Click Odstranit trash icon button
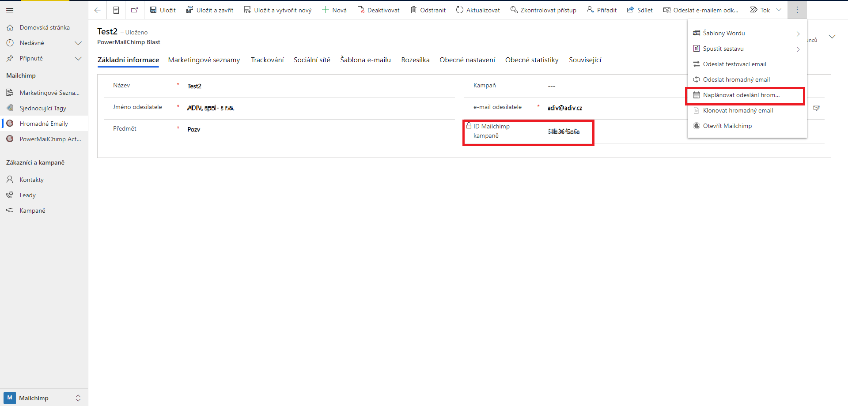The width and height of the screenshot is (848, 406). 428,10
